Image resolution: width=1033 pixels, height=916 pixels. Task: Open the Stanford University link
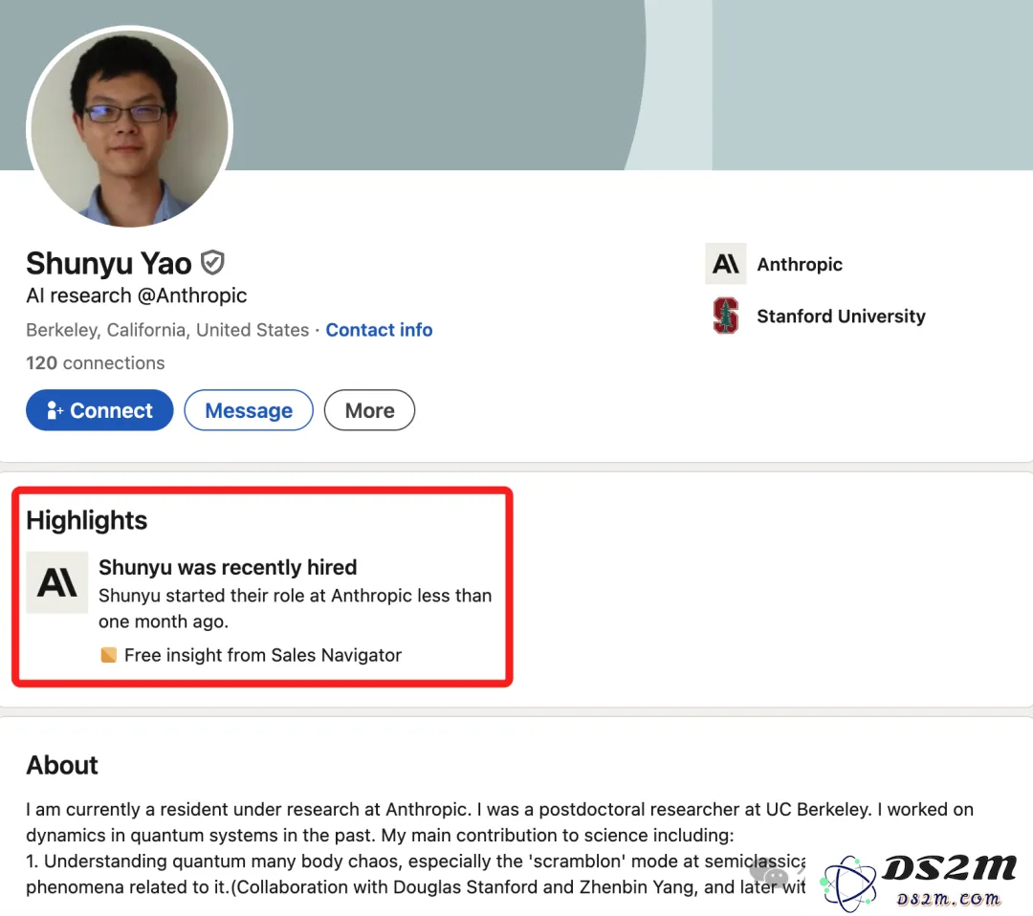point(841,316)
